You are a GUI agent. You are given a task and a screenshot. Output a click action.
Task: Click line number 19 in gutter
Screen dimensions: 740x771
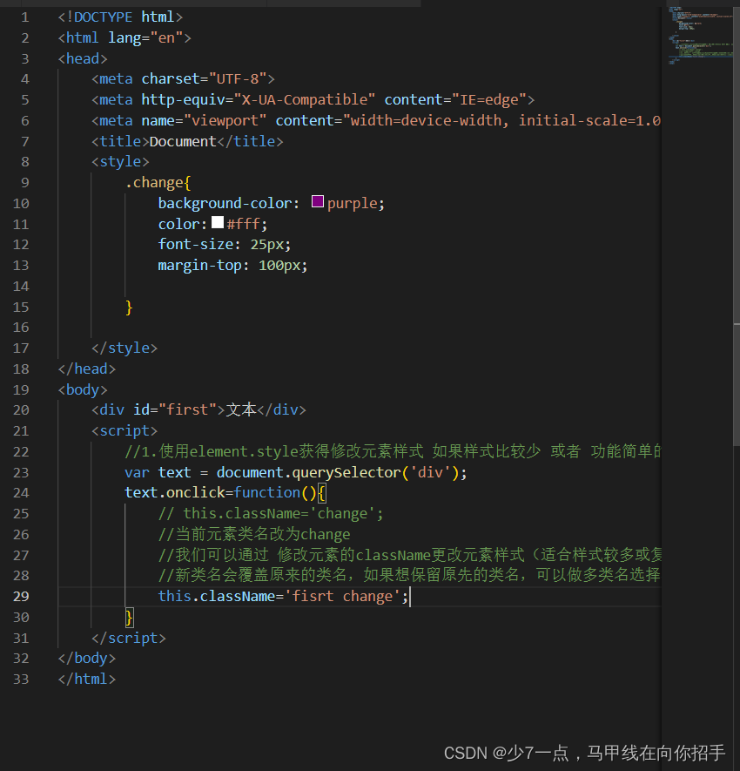pos(21,390)
